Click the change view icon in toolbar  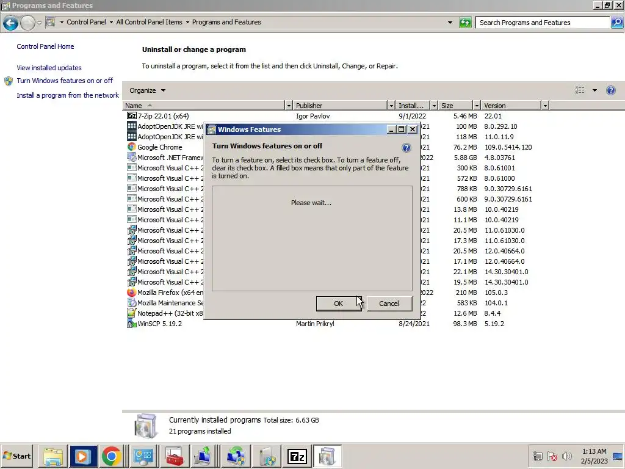pyautogui.click(x=580, y=90)
